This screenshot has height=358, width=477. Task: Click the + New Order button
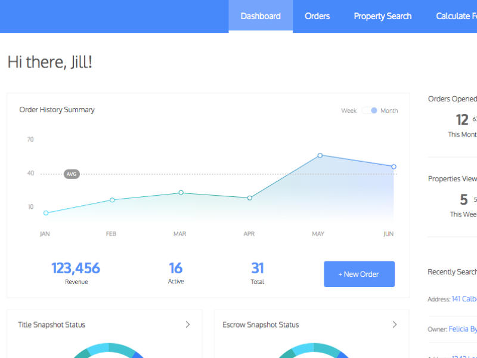tap(359, 274)
